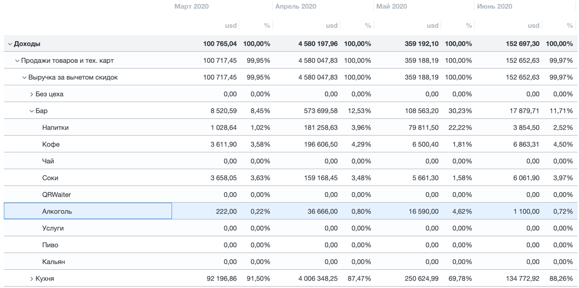
Task: Collapse the Бар category chevron
Action: point(32,111)
